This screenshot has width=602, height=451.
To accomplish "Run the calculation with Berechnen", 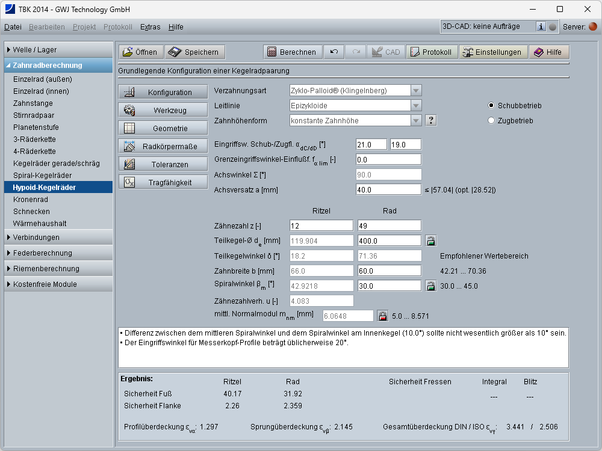I will [x=292, y=52].
